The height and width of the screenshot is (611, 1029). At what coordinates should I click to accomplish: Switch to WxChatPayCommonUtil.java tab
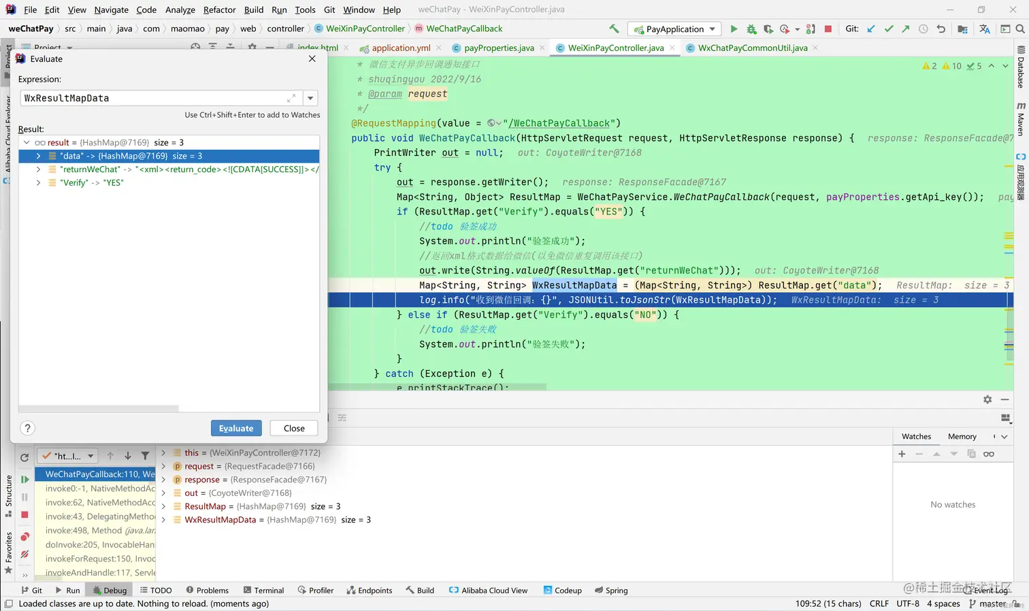point(753,48)
